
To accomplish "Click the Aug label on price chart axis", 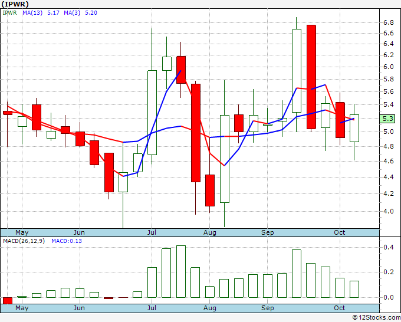I will (210, 232).
